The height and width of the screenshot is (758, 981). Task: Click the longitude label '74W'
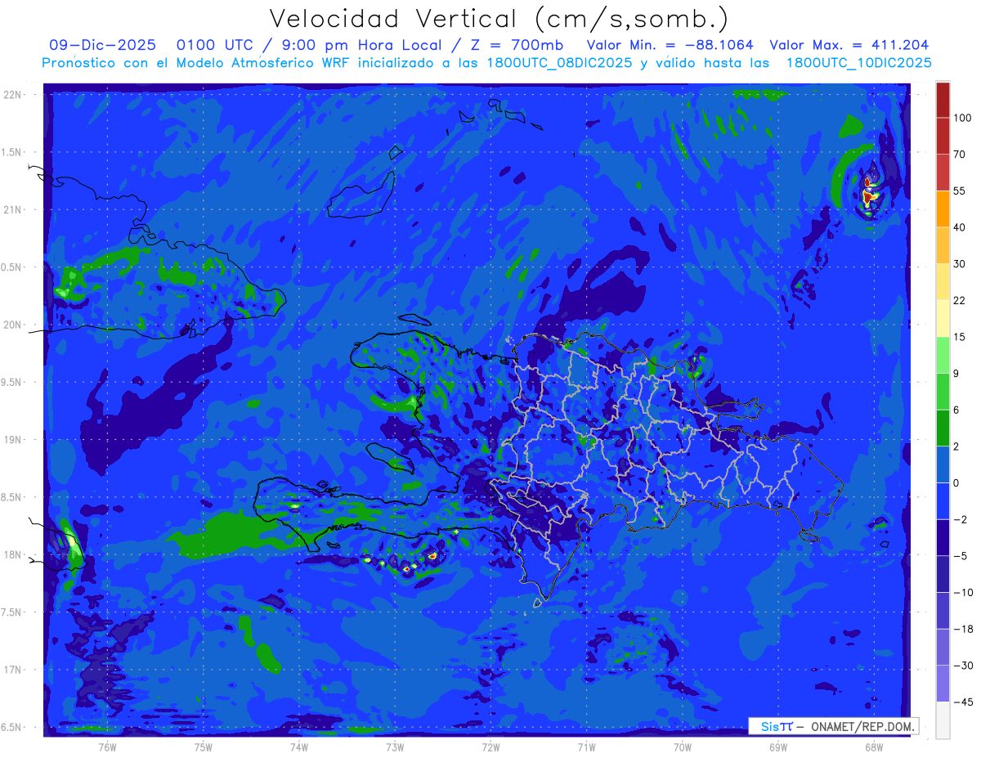(x=298, y=747)
